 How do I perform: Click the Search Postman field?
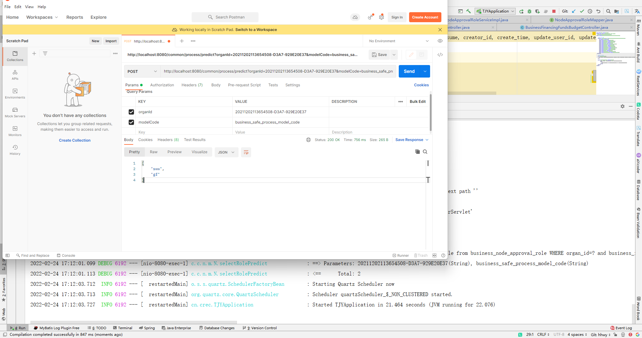coord(225,17)
